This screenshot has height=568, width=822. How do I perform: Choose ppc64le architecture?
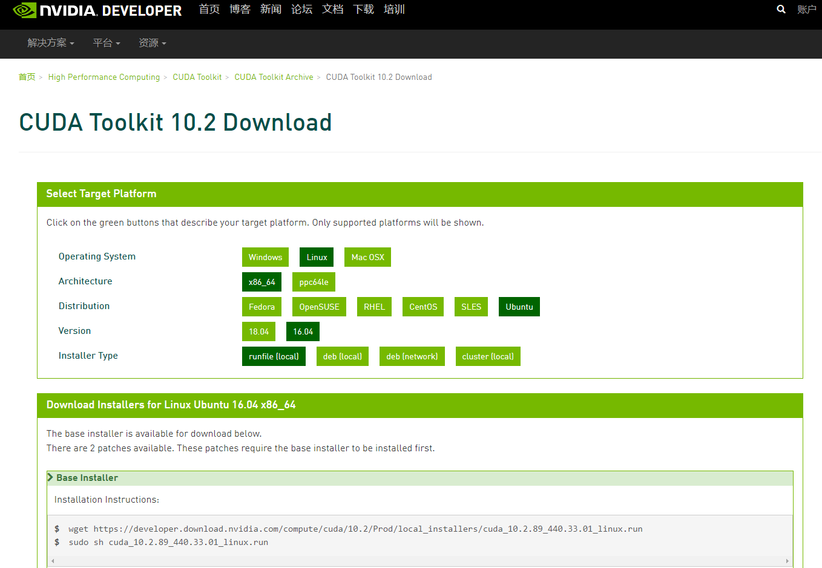[314, 282]
